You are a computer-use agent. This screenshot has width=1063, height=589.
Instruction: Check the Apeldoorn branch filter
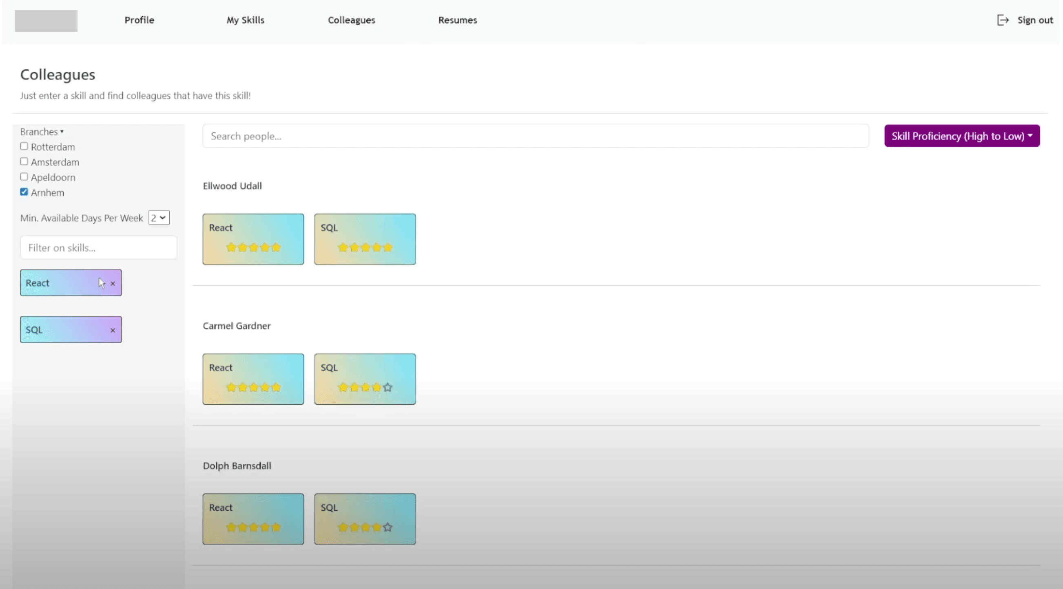(24, 177)
